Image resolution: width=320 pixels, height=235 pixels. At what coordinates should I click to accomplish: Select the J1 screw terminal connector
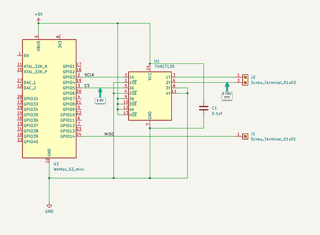pos(245,136)
